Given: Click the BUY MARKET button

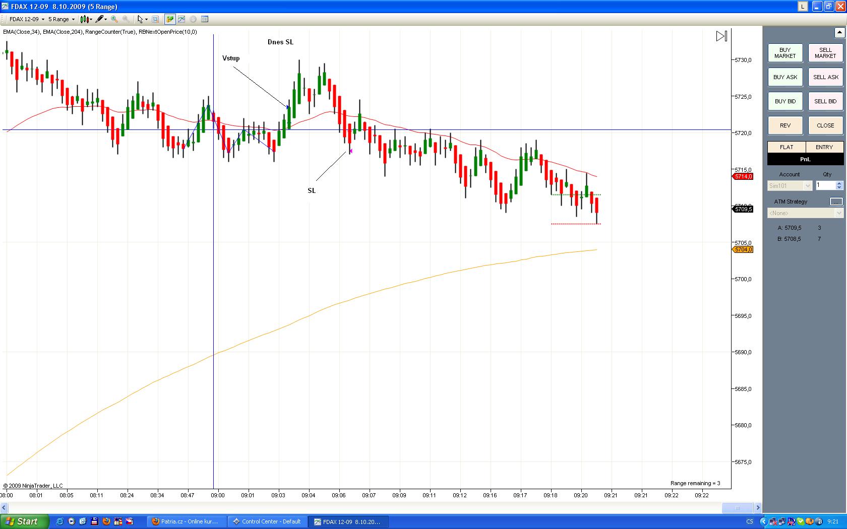Looking at the screenshot, I should pyautogui.click(x=785, y=53).
